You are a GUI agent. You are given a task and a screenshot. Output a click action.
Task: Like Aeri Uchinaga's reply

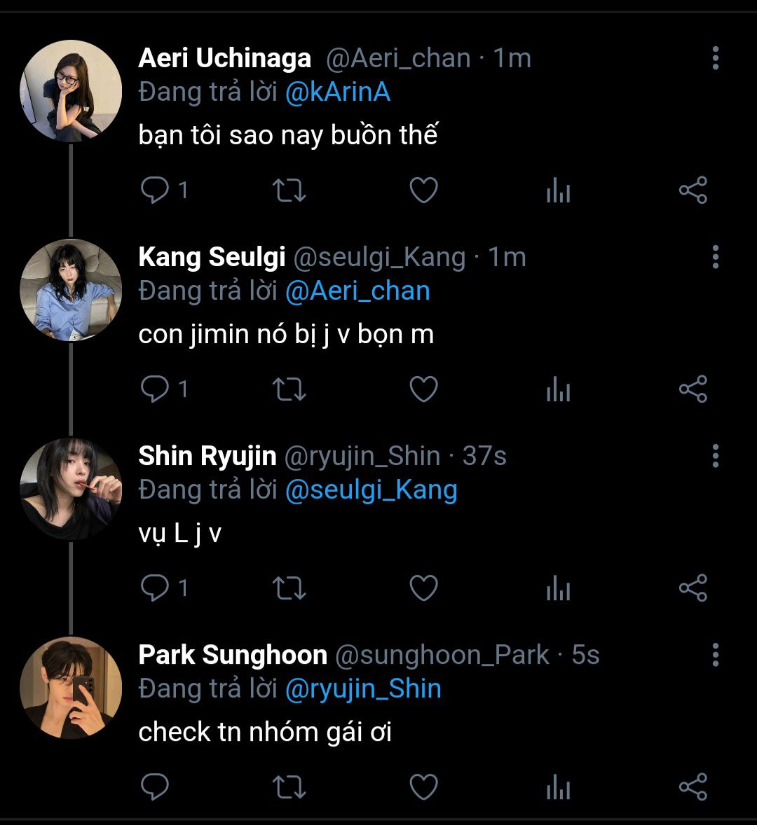click(423, 190)
